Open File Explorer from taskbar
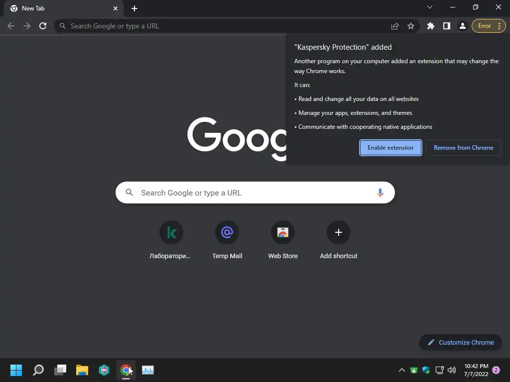510x382 pixels. pyautogui.click(x=82, y=370)
